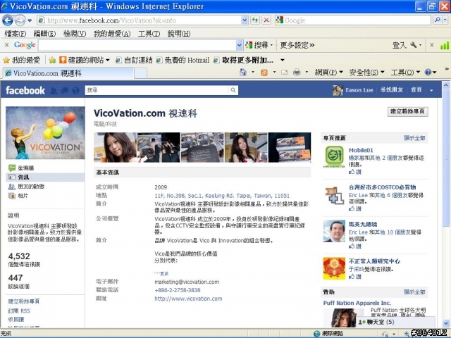Viewport: 451px width, 338px height.
Task: Click the browser Back arrow button
Action: click(x=8, y=20)
